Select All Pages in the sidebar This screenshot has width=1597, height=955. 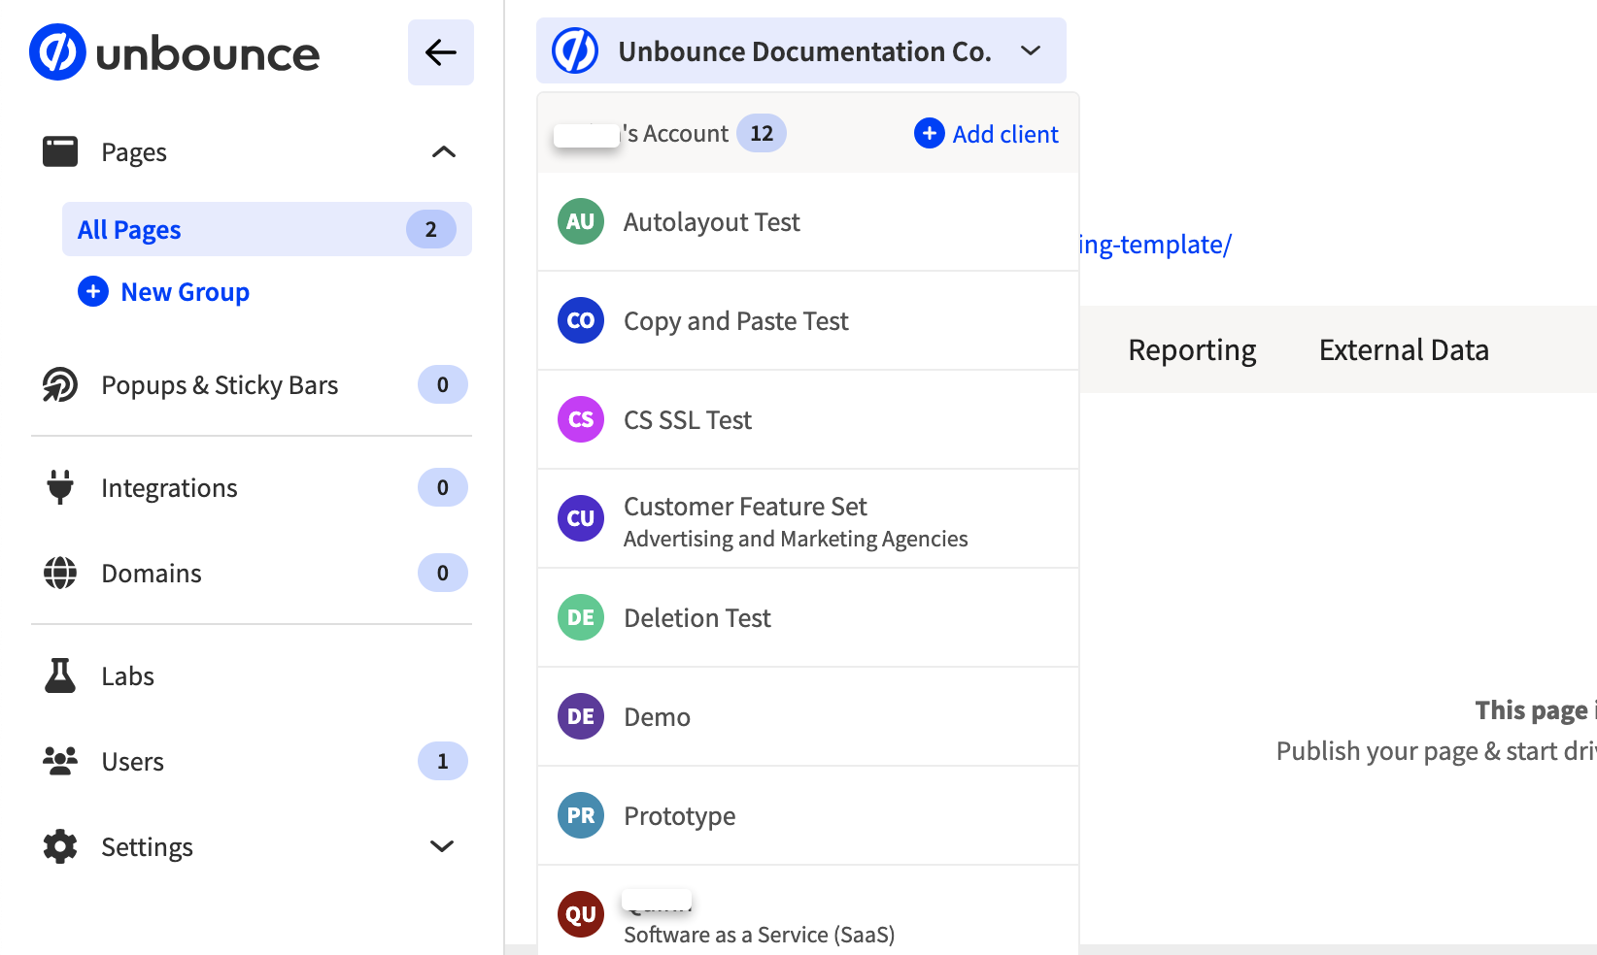[267, 229]
